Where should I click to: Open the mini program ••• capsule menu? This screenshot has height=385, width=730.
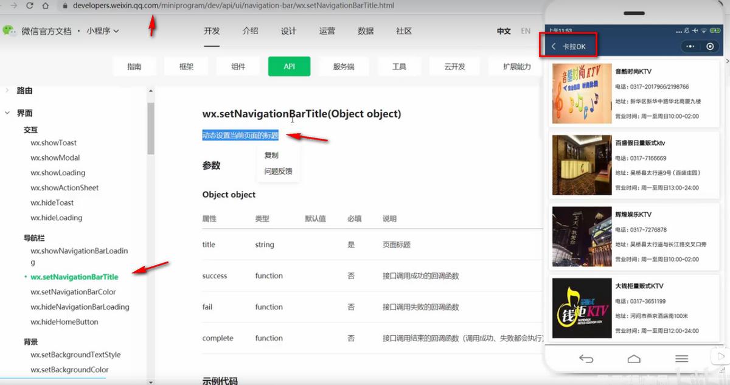690,46
